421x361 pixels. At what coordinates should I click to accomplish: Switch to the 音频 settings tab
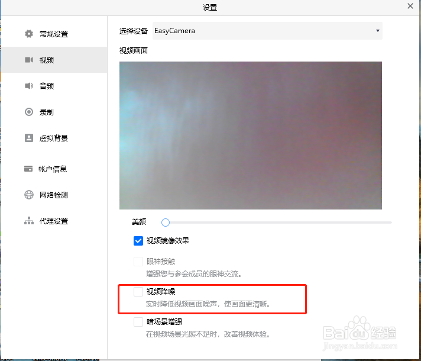[x=54, y=86]
